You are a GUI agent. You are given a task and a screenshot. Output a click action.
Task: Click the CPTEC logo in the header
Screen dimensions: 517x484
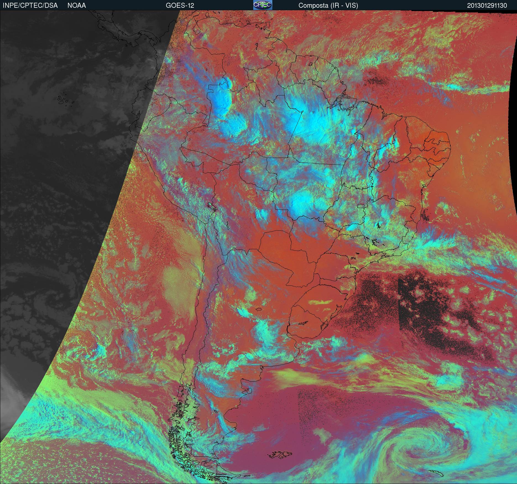pos(263,5)
